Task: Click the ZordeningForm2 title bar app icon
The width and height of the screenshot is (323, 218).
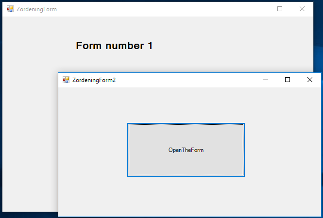Action: tap(66, 80)
